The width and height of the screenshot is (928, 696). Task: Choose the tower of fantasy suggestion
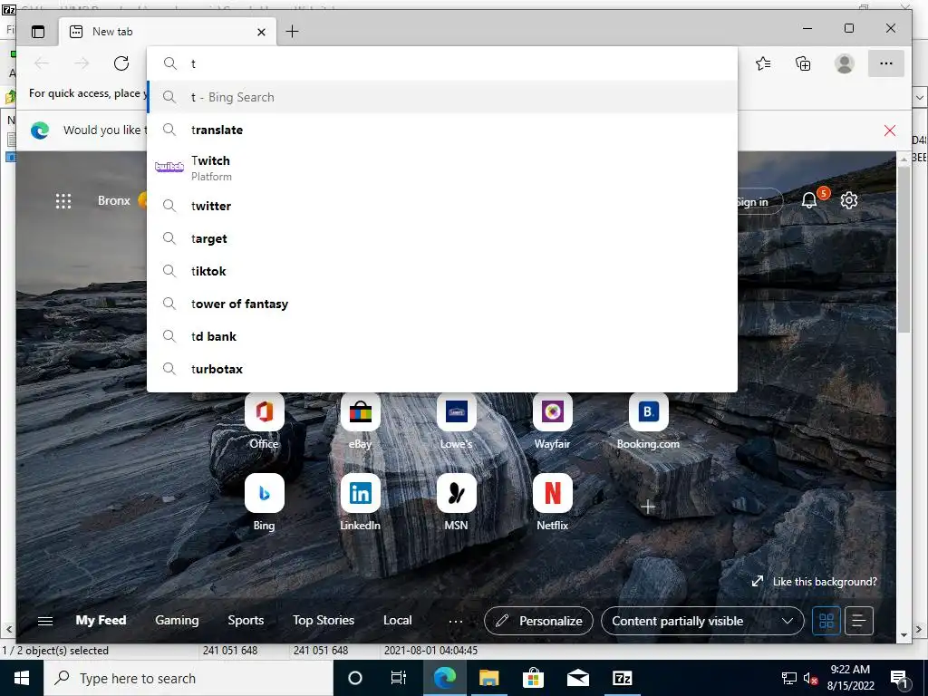click(x=442, y=304)
